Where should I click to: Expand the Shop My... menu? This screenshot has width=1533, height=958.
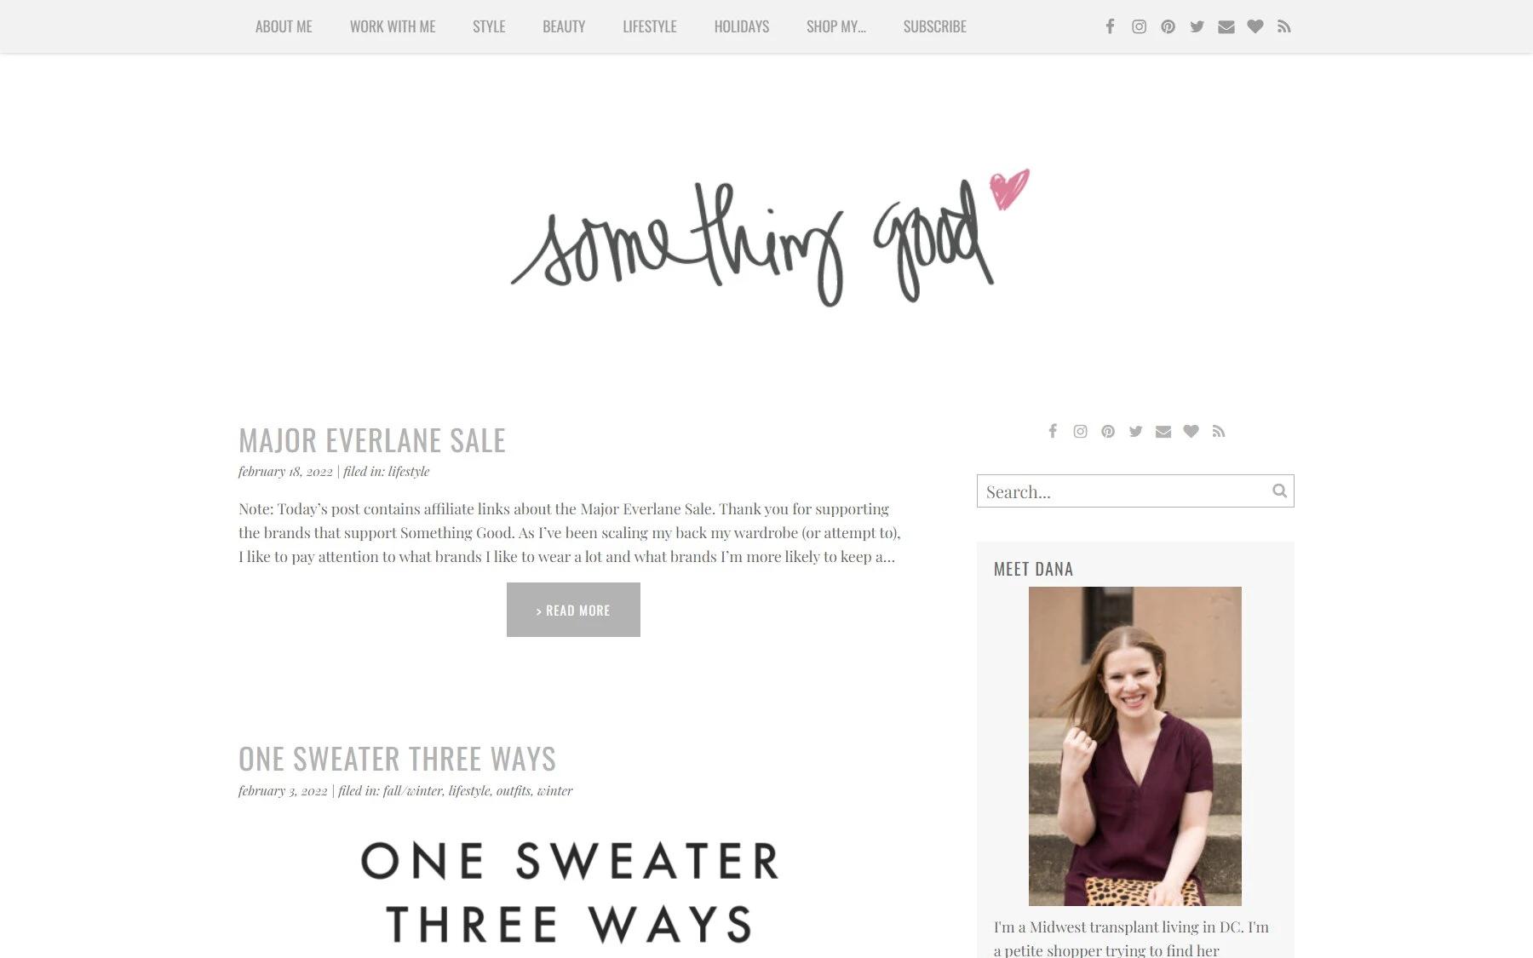point(835,26)
